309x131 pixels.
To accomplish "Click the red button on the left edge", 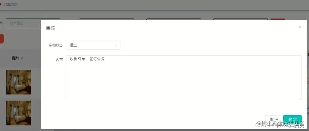I will 2,39.
